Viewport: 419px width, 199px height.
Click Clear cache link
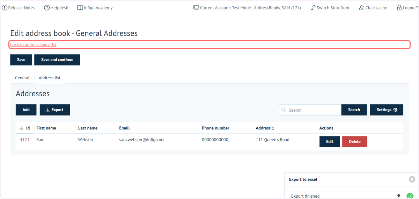(x=373, y=8)
